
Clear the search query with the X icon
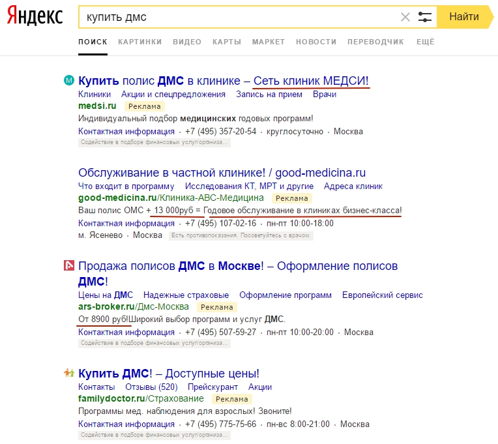405,17
